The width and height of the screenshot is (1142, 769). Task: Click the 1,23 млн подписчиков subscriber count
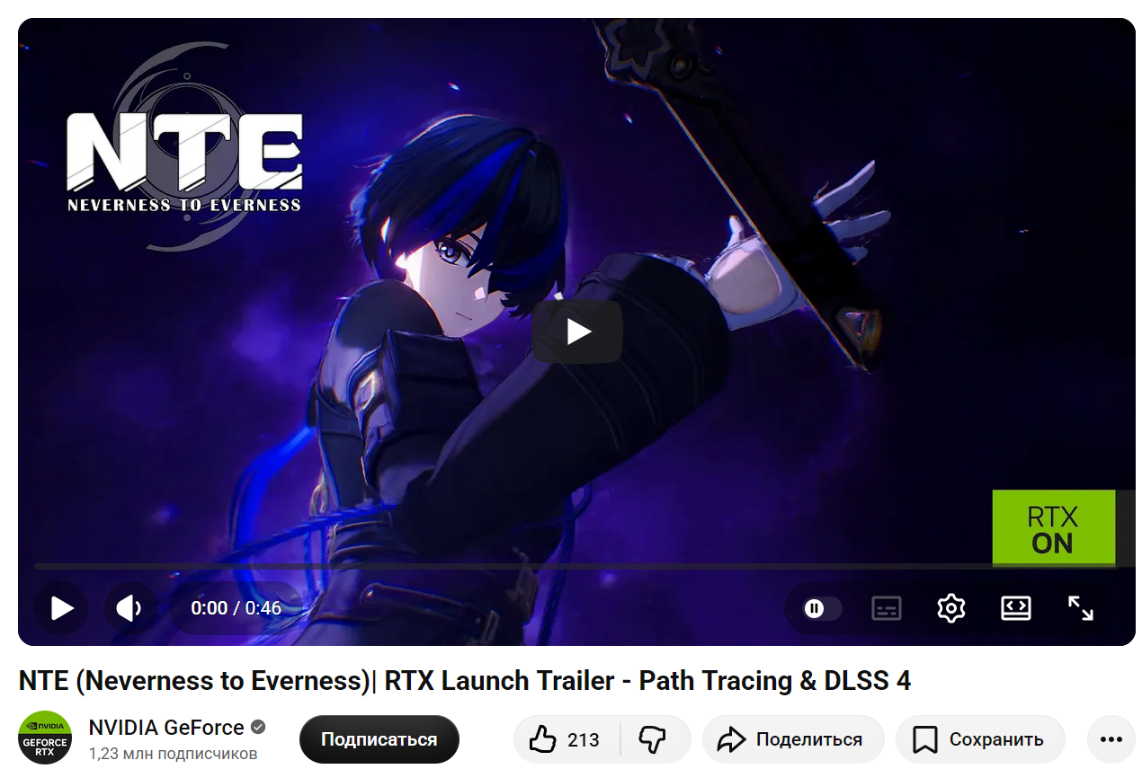tap(173, 753)
